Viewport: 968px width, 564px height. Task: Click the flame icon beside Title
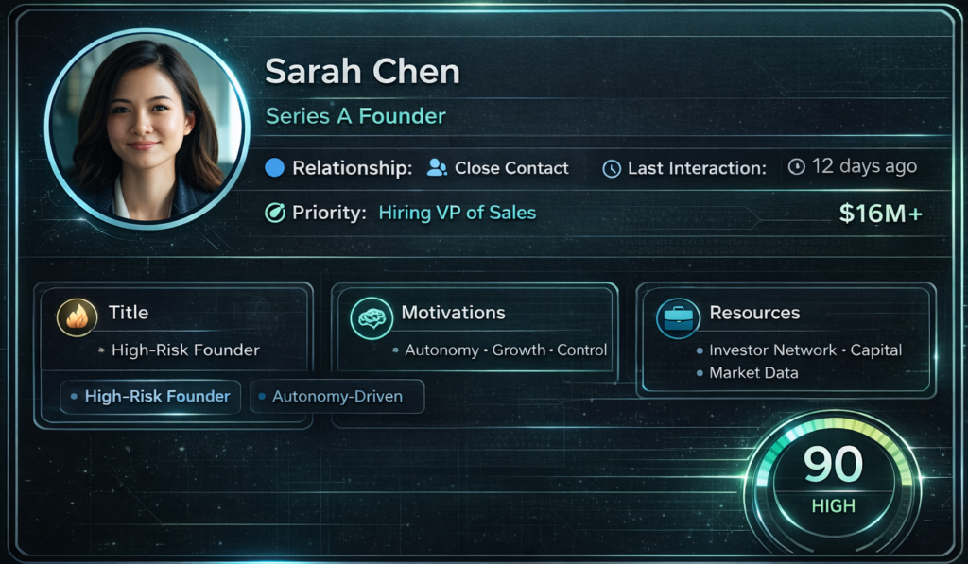[x=78, y=317]
